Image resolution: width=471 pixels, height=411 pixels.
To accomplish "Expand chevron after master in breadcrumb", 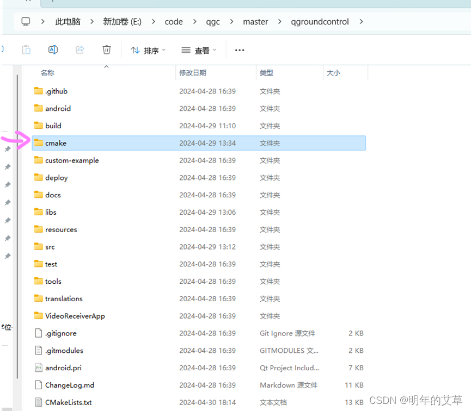I will coord(280,22).
